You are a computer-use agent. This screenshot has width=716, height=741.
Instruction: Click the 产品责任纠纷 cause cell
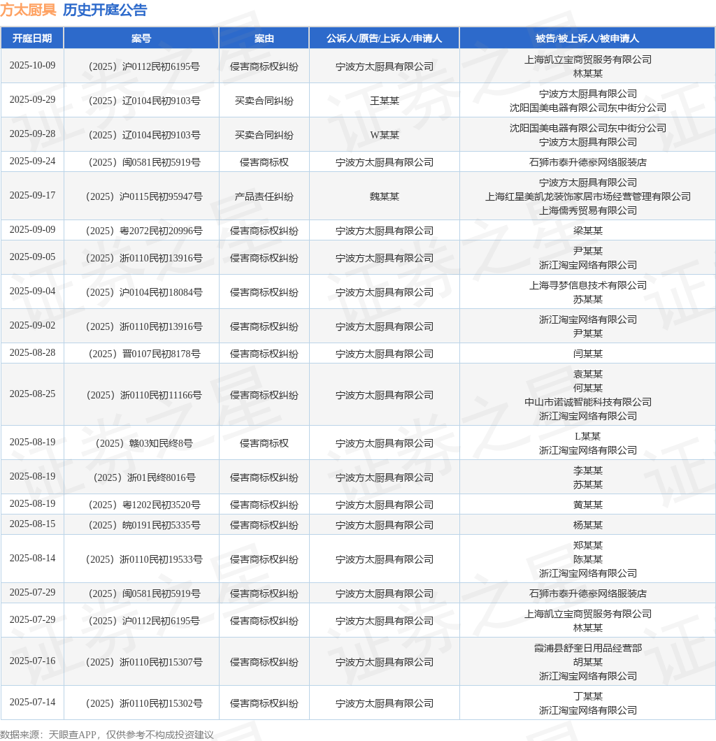point(264,196)
